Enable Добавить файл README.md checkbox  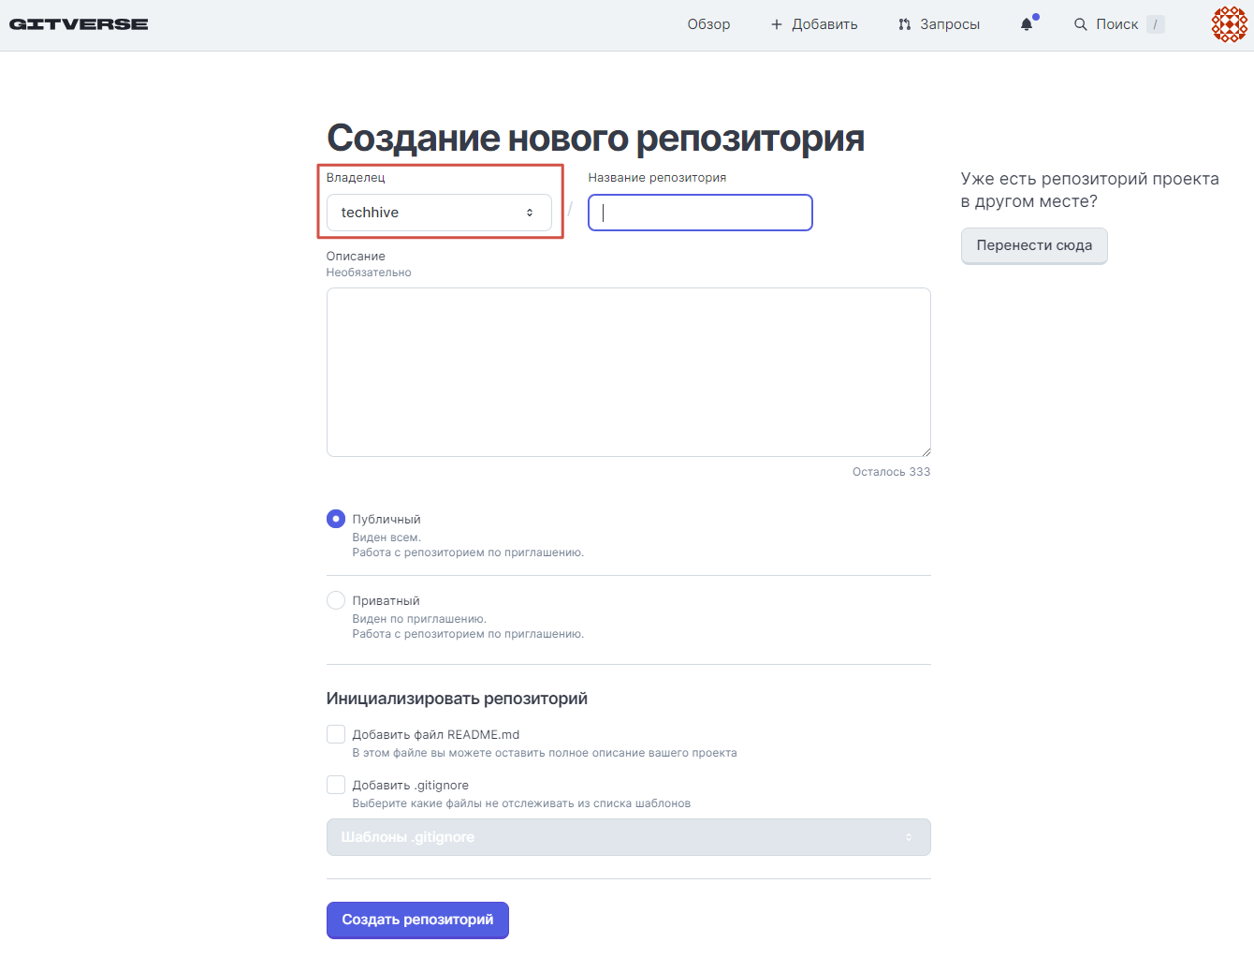(x=336, y=734)
